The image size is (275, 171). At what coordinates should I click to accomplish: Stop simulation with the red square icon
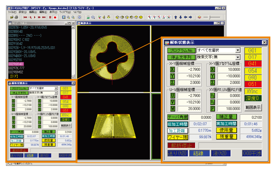click(x=55, y=17)
